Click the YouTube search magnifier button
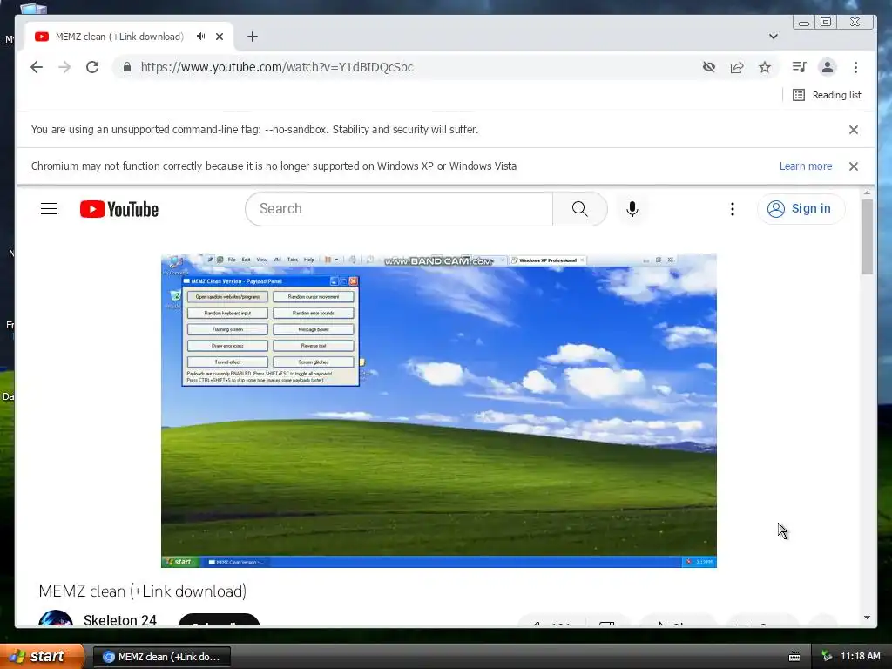The width and height of the screenshot is (892, 669). coord(579,209)
